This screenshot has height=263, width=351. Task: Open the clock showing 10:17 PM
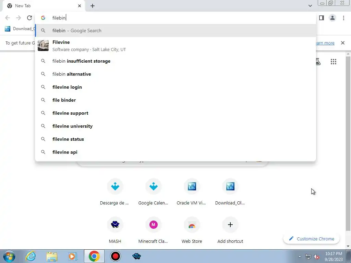pyautogui.click(x=334, y=256)
